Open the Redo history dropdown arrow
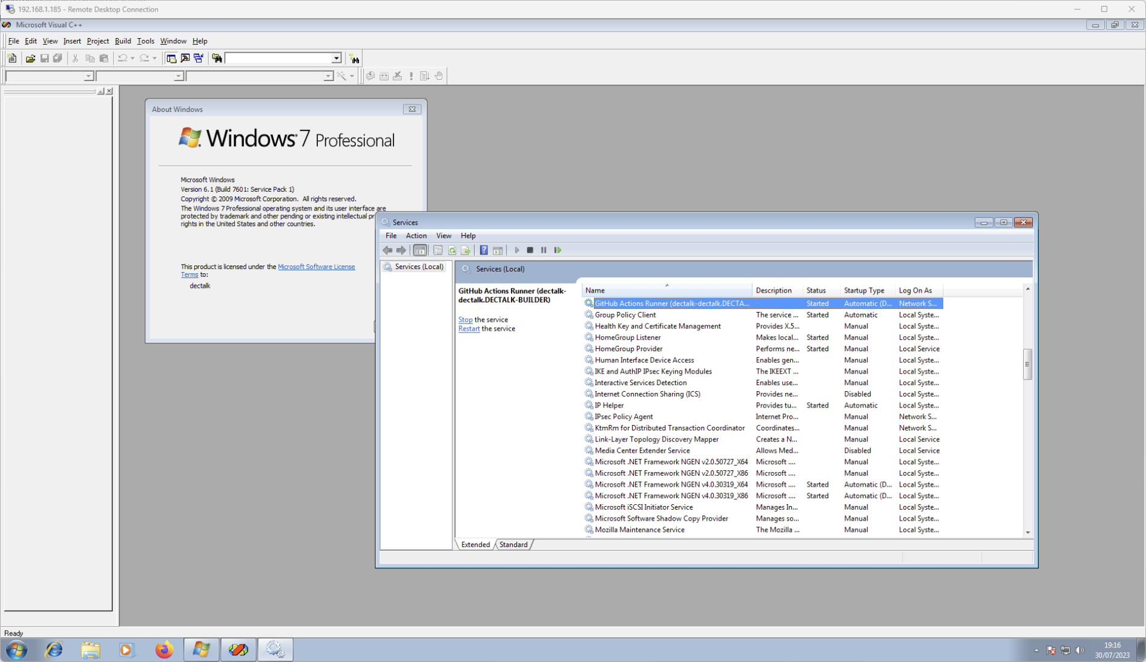The height and width of the screenshot is (662, 1146). (155, 59)
